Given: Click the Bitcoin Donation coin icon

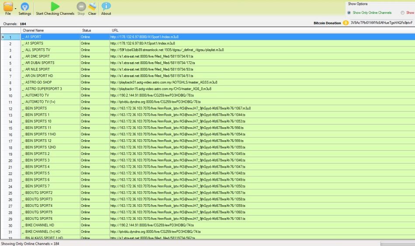Looking at the screenshot, I should tap(346, 23).
